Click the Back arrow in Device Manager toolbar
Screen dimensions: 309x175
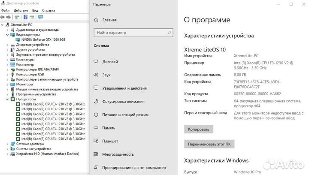click(3, 17)
